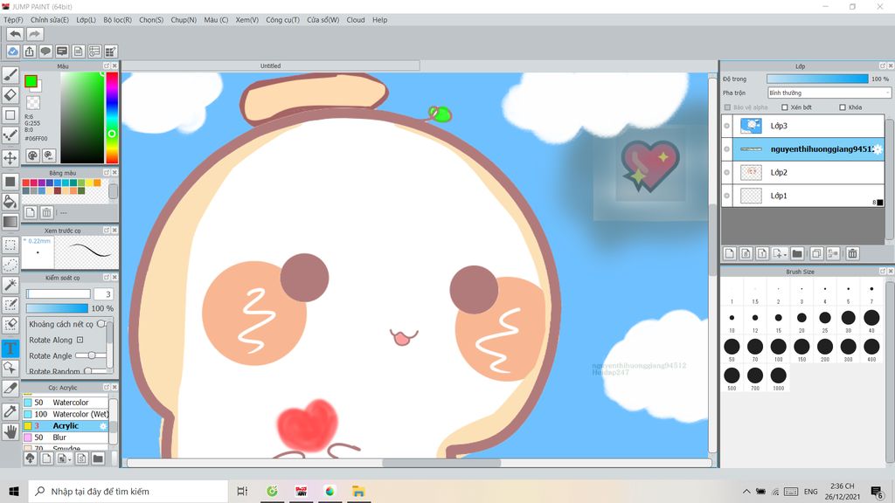This screenshot has height=503, width=895.
Task: Open add brush dropdown in brush panel
Action: click(70, 459)
